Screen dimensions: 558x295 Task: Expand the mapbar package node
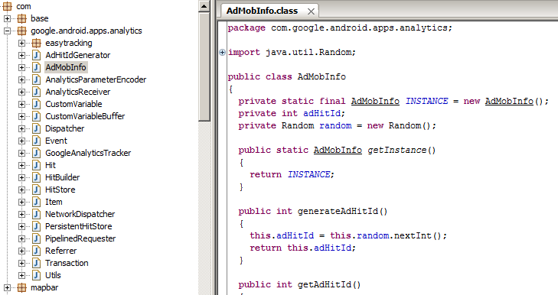[x=7, y=287]
